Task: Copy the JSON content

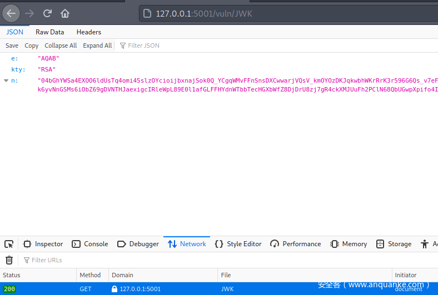Action: coord(31,45)
